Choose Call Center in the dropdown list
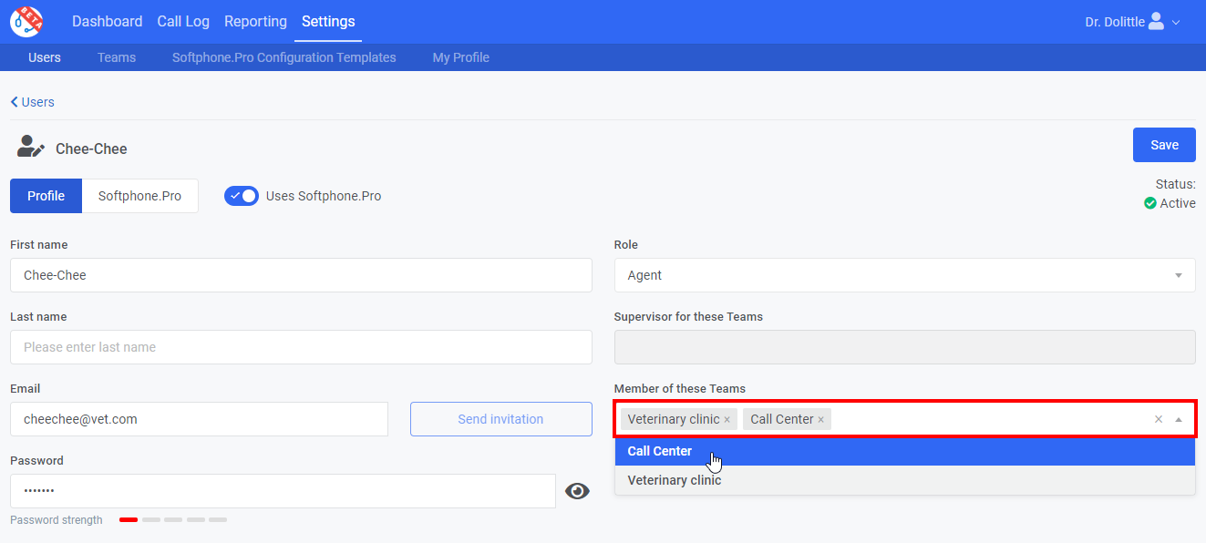This screenshot has width=1206, height=543. pos(904,451)
